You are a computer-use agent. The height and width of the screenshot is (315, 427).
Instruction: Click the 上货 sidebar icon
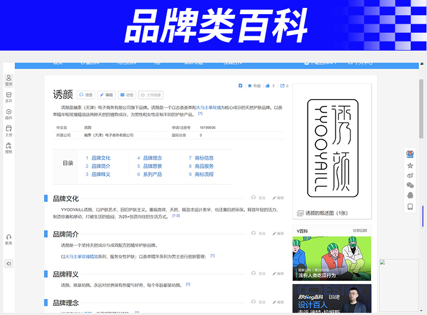coord(9,131)
